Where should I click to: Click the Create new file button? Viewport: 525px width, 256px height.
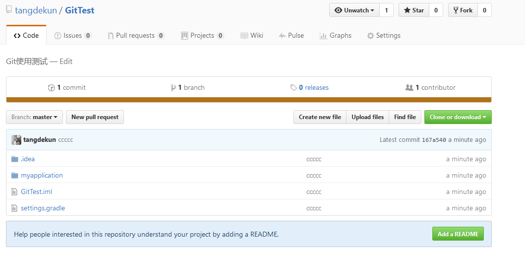point(320,117)
